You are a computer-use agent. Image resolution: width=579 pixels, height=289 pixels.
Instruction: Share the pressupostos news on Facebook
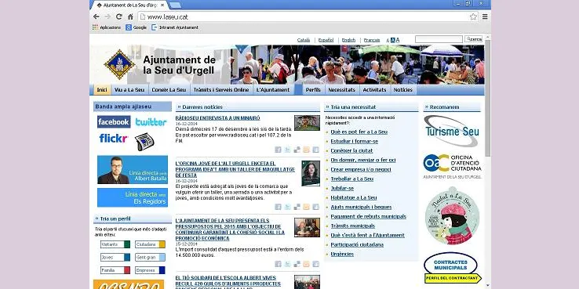pyautogui.click(x=278, y=264)
